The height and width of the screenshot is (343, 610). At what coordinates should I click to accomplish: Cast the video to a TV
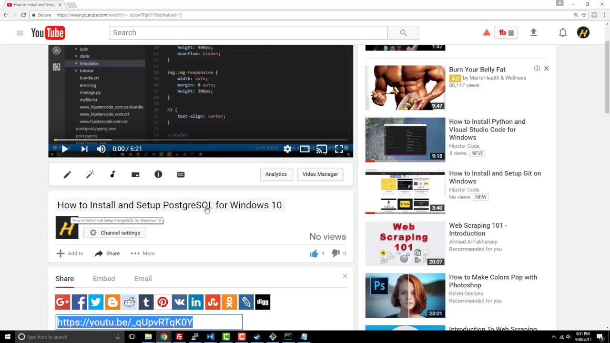point(322,149)
